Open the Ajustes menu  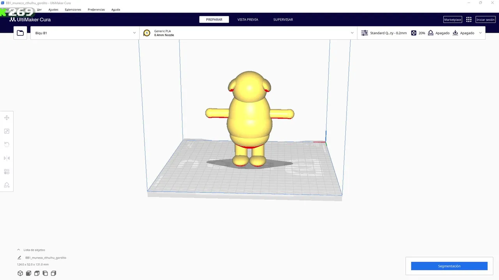(x=53, y=9)
